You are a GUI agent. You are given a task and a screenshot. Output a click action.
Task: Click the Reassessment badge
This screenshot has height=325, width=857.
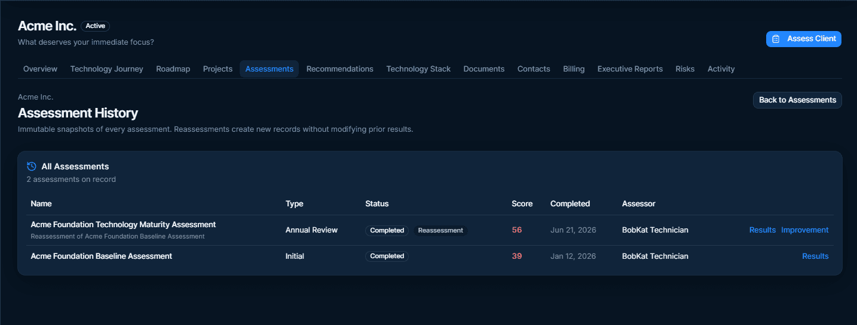tap(440, 230)
